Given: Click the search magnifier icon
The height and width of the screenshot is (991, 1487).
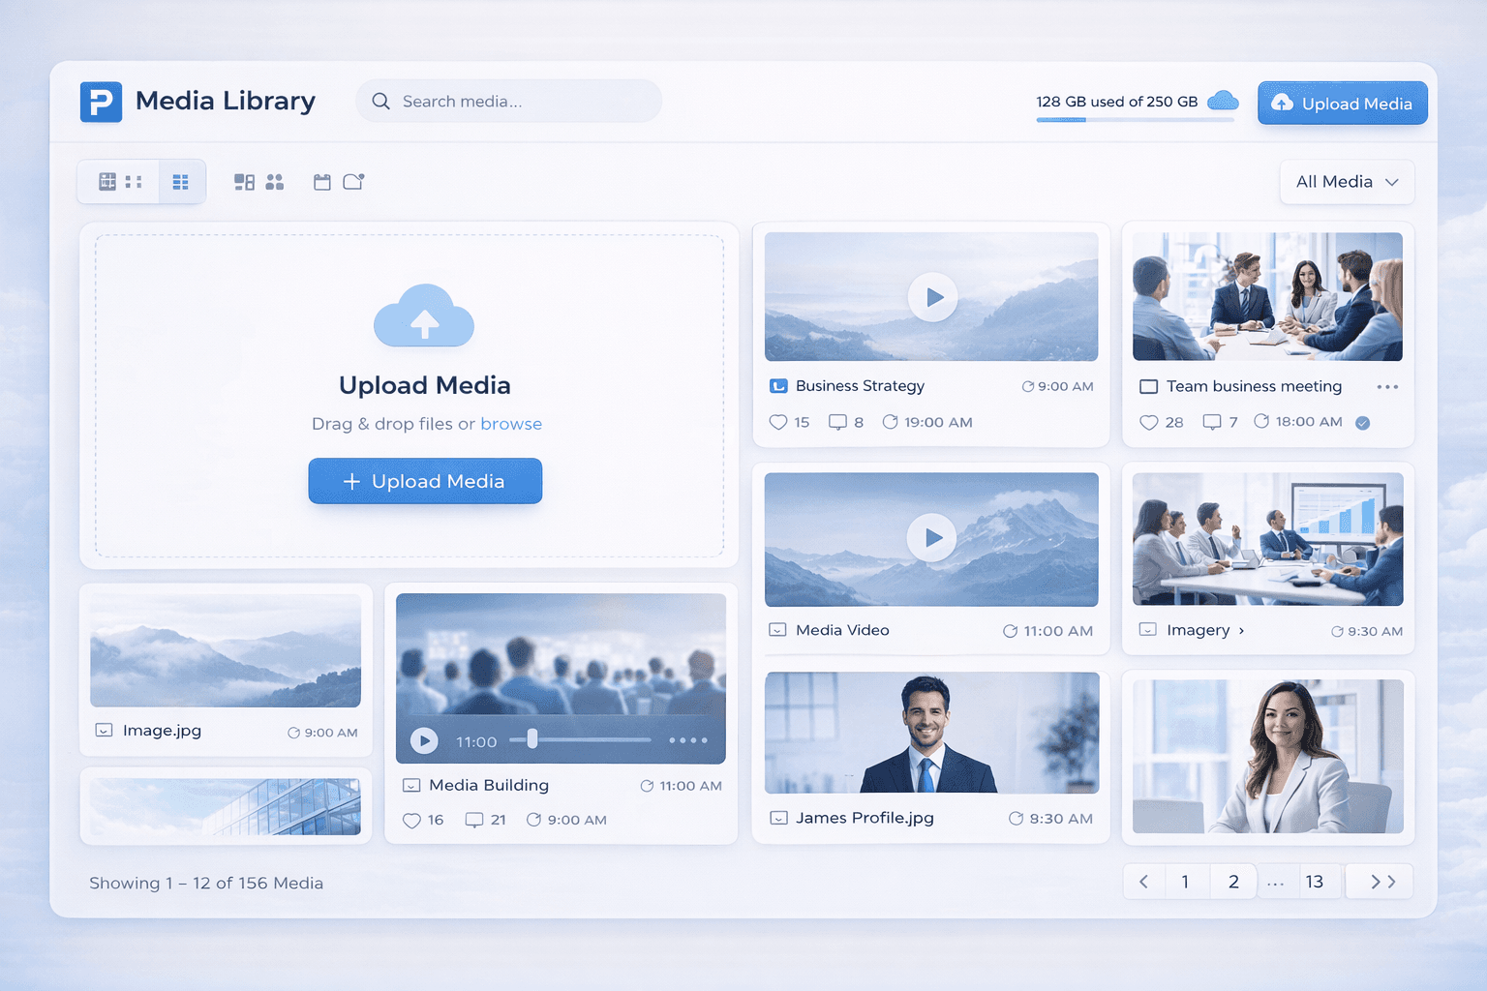Looking at the screenshot, I should (x=379, y=101).
